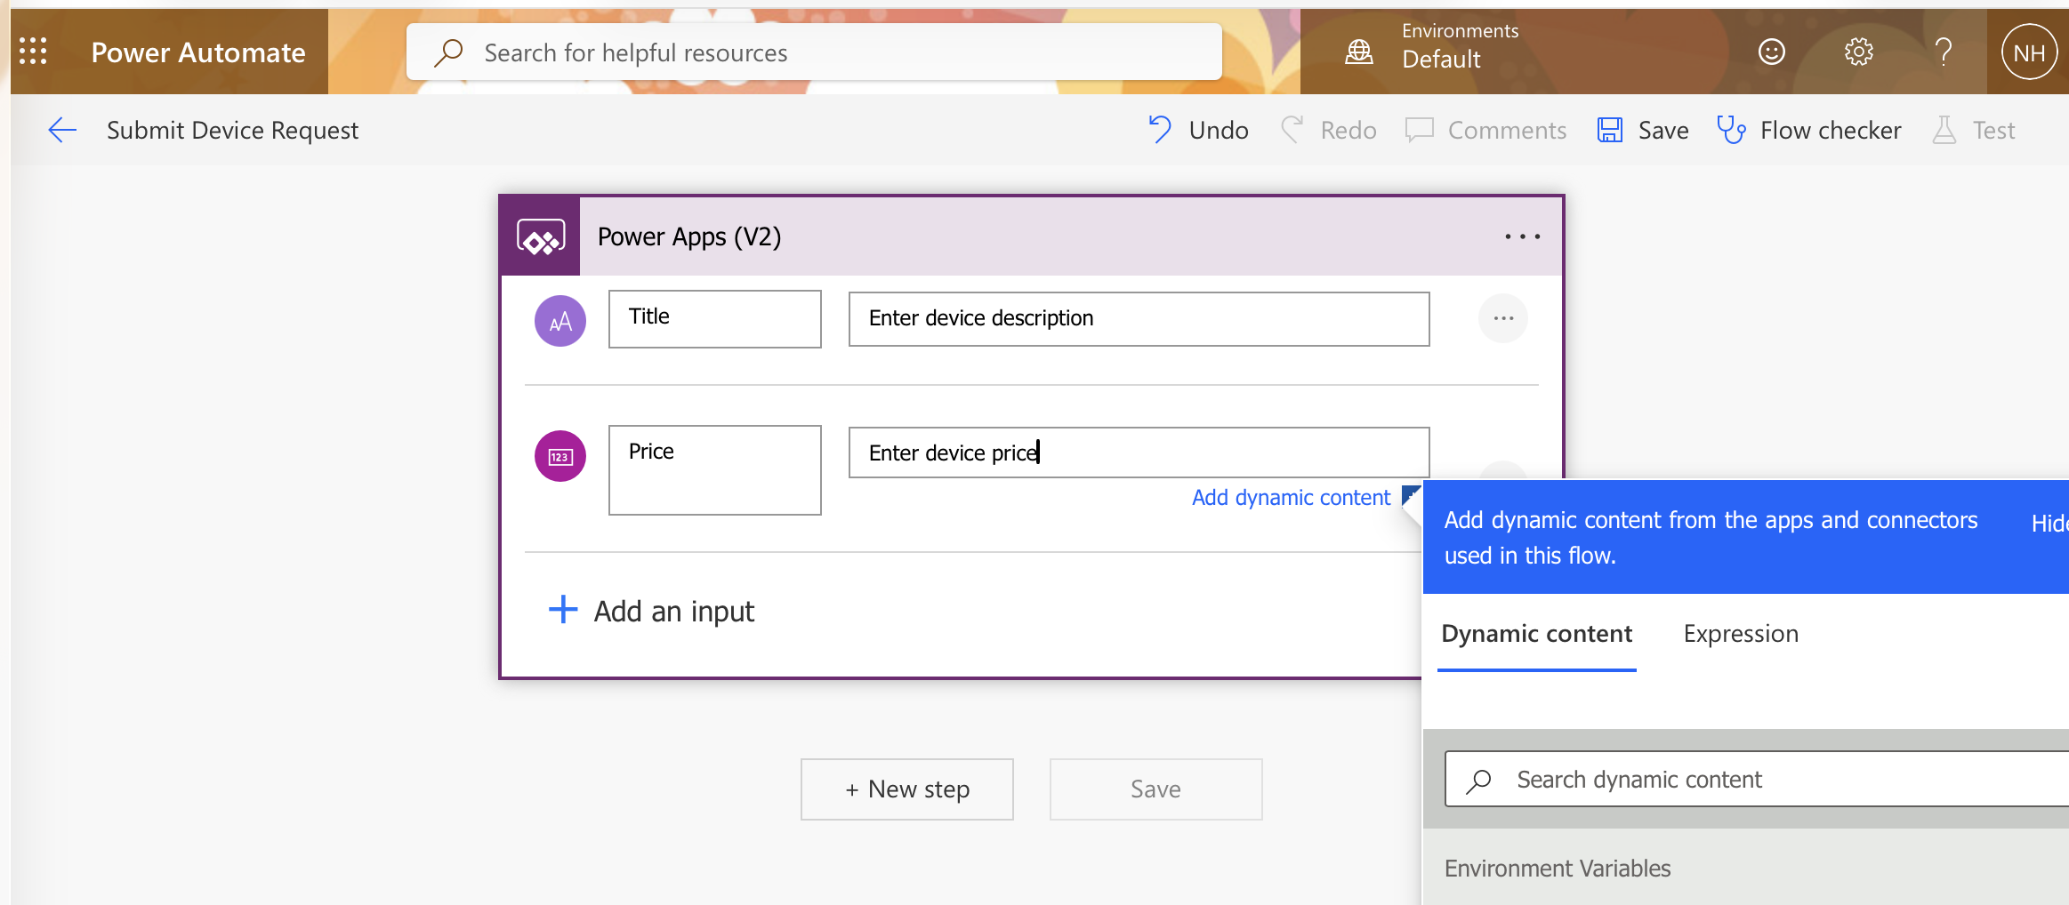Click the Test flask icon
This screenshot has width=2069, height=905.
(x=1944, y=130)
